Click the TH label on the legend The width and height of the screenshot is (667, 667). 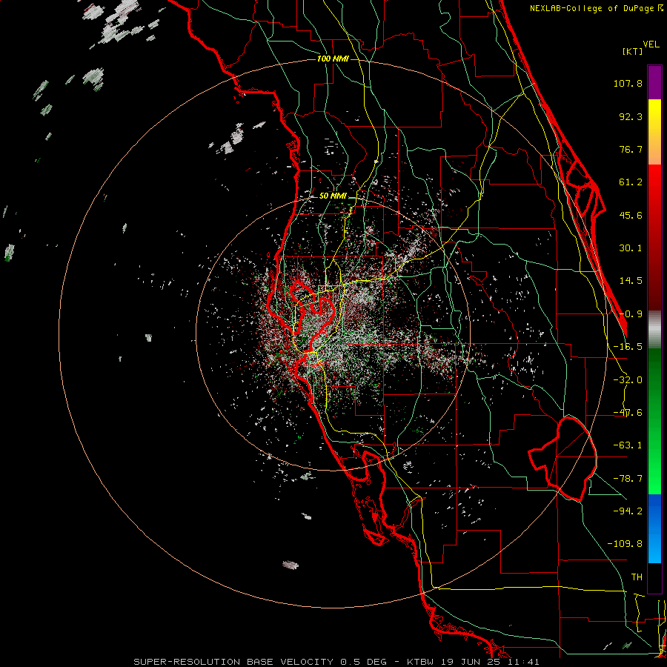[637, 577]
